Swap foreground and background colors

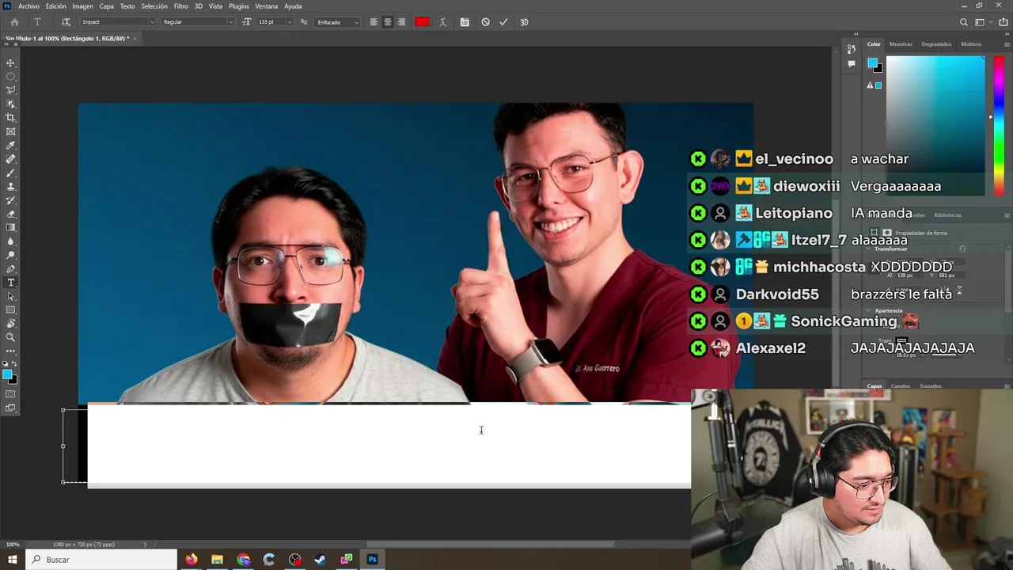pos(15,364)
